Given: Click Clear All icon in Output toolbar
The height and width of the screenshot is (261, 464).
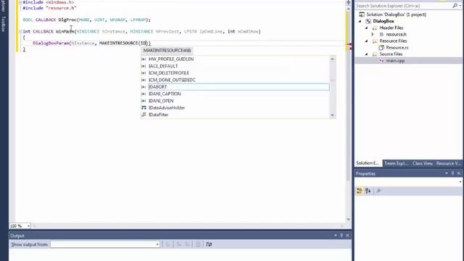Looking at the screenshot, I should [x=198, y=244].
